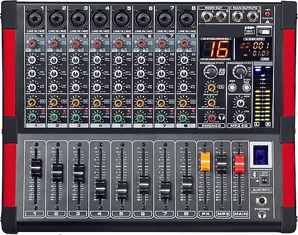Click the green PAN knob on channel 5
Image resolution: width=298 pixels, height=235 pixels.
(119, 118)
